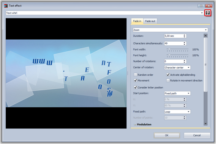216x144 pixels.
Task: Toggle the Movement checkbox
Action: pyautogui.click(x=136, y=81)
